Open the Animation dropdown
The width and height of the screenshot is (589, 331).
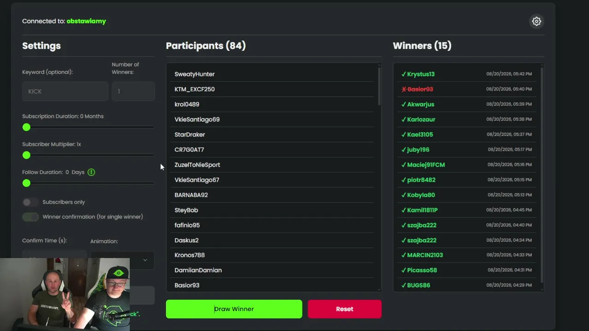point(122,260)
